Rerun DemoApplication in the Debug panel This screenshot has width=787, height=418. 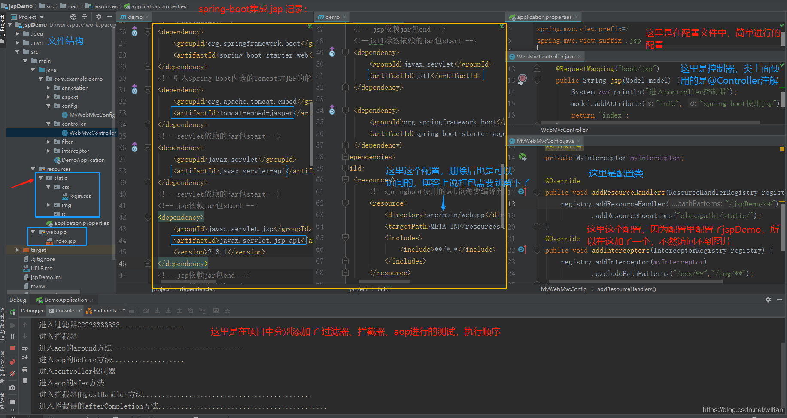(12, 312)
